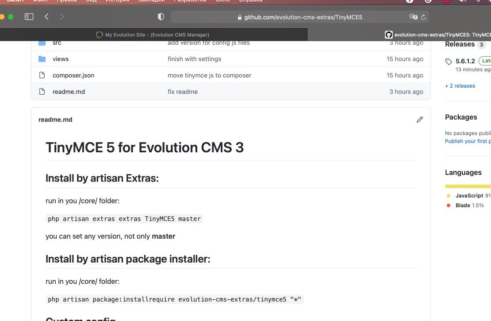Edit readme with the pencil icon
Image resolution: width=491 pixels, height=321 pixels.
420,120
